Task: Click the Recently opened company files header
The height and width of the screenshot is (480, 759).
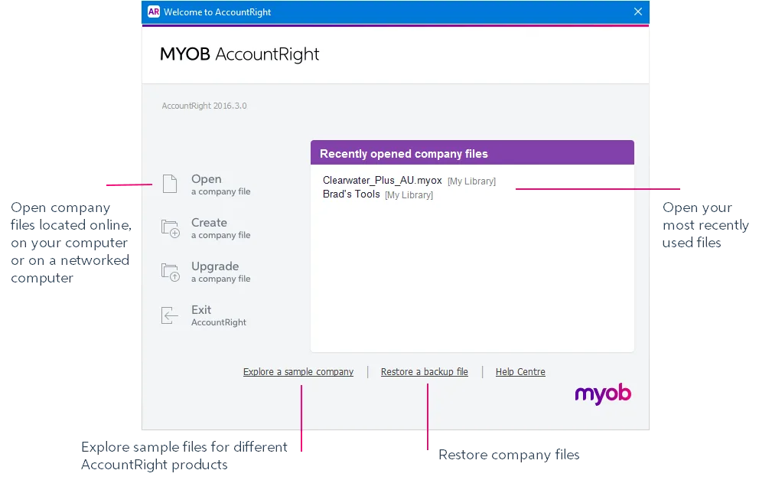Action: coord(472,153)
